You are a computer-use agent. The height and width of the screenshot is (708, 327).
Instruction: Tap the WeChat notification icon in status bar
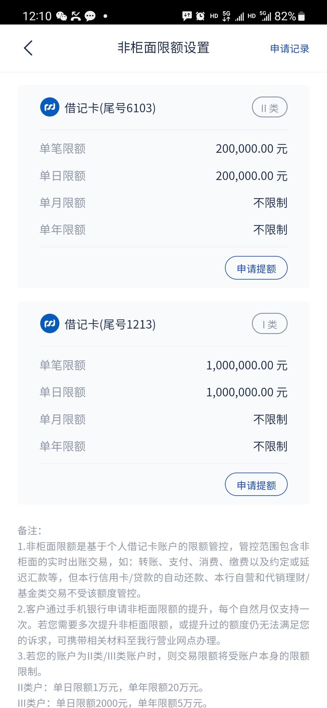pos(62,16)
